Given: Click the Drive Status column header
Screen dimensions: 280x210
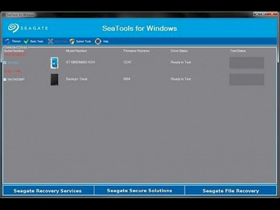Looking at the screenshot, I should 179,51.
